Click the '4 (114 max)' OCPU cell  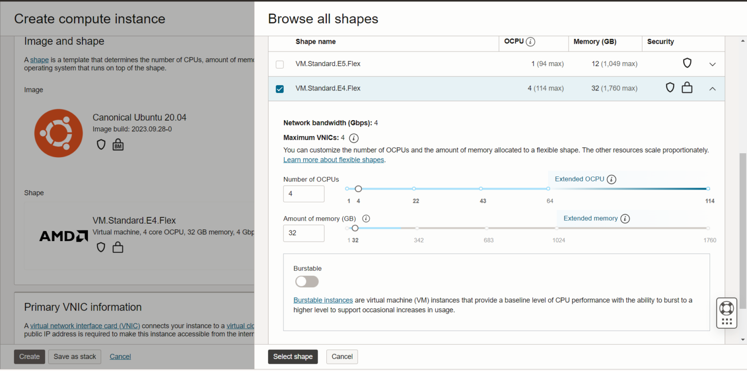click(546, 88)
